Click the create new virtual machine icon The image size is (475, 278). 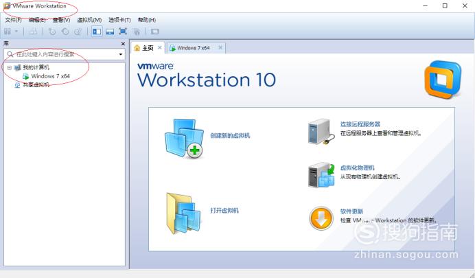coord(184,139)
